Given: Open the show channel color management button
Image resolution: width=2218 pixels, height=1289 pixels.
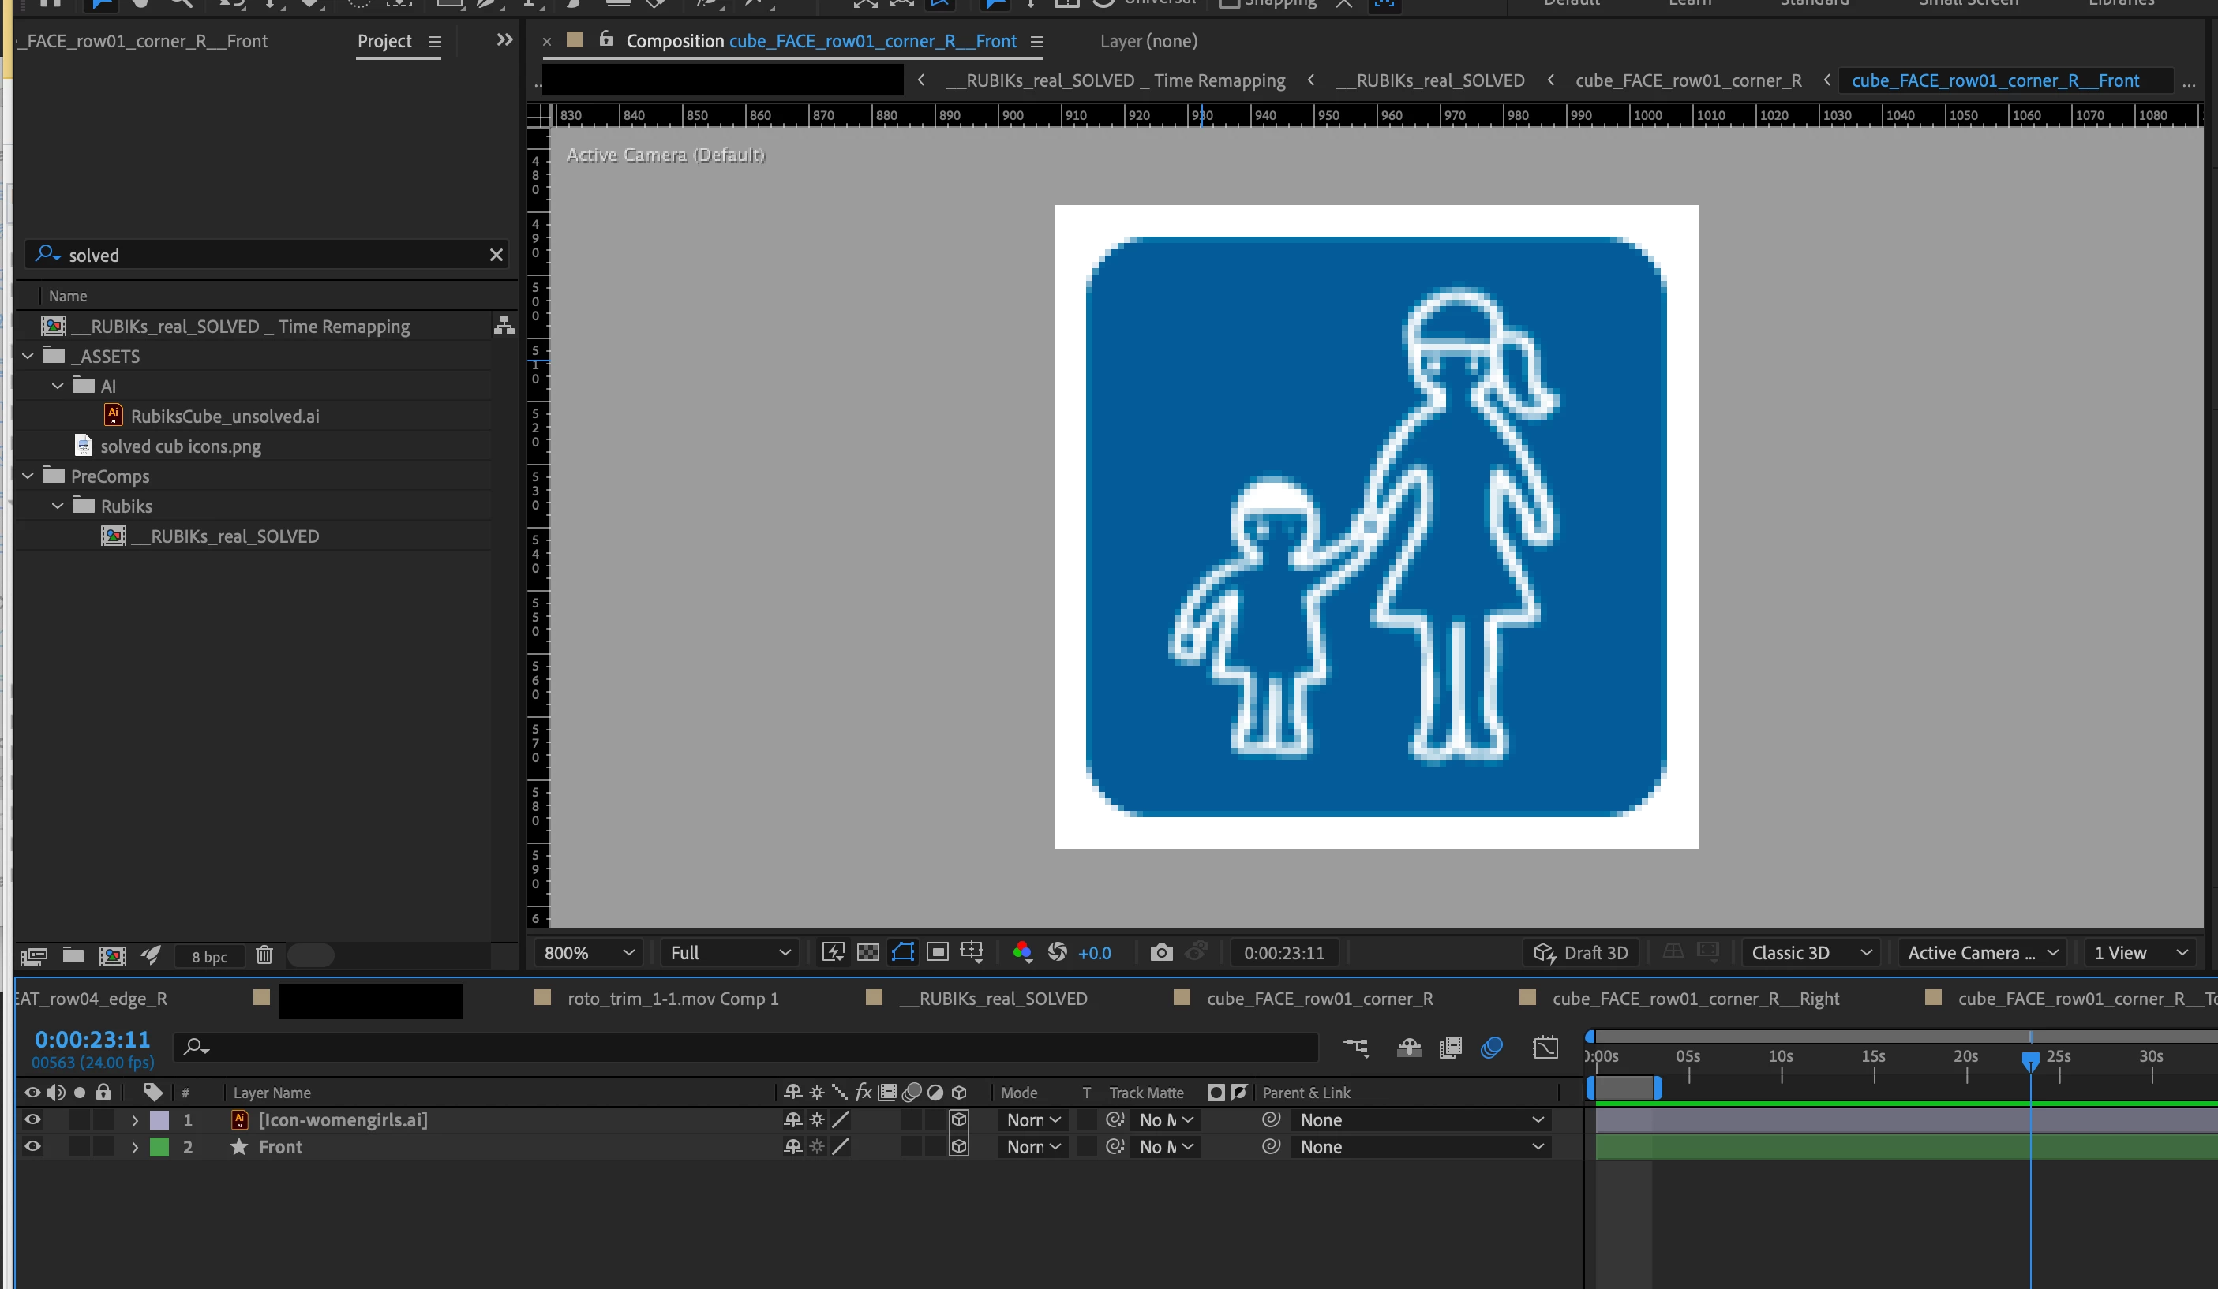Looking at the screenshot, I should coord(1022,953).
